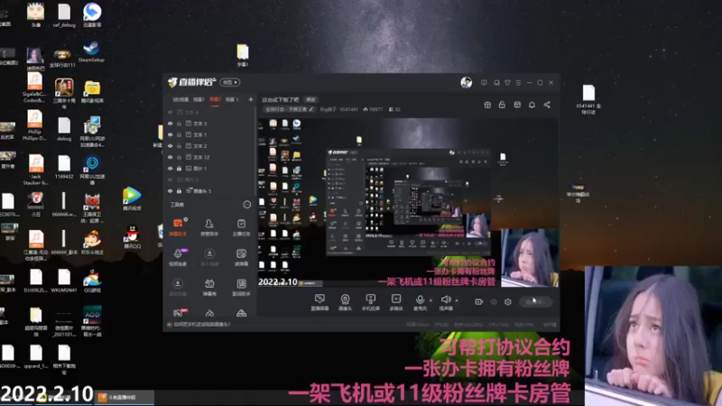Open the bell notifications icon
This screenshot has height=406, width=722.
[x=532, y=105]
